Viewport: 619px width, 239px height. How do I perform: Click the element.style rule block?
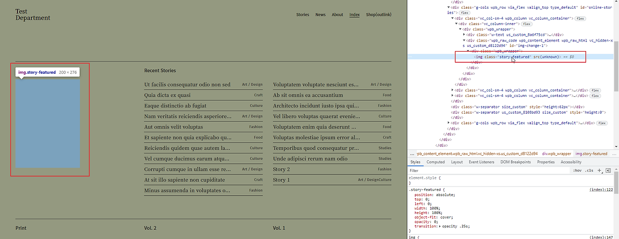coord(511,180)
